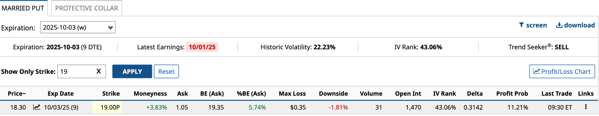Image resolution: width=599 pixels, height=116 pixels.
Task: Sort by the Volume column header
Action: [x=371, y=94]
